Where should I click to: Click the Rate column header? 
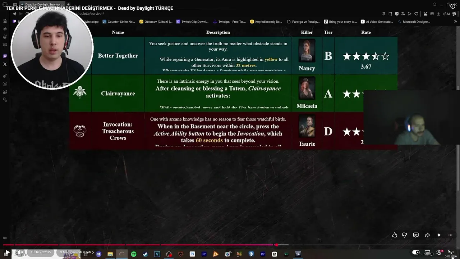point(366,32)
